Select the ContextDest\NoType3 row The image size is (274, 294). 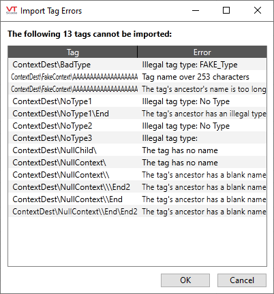(x=137, y=138)
